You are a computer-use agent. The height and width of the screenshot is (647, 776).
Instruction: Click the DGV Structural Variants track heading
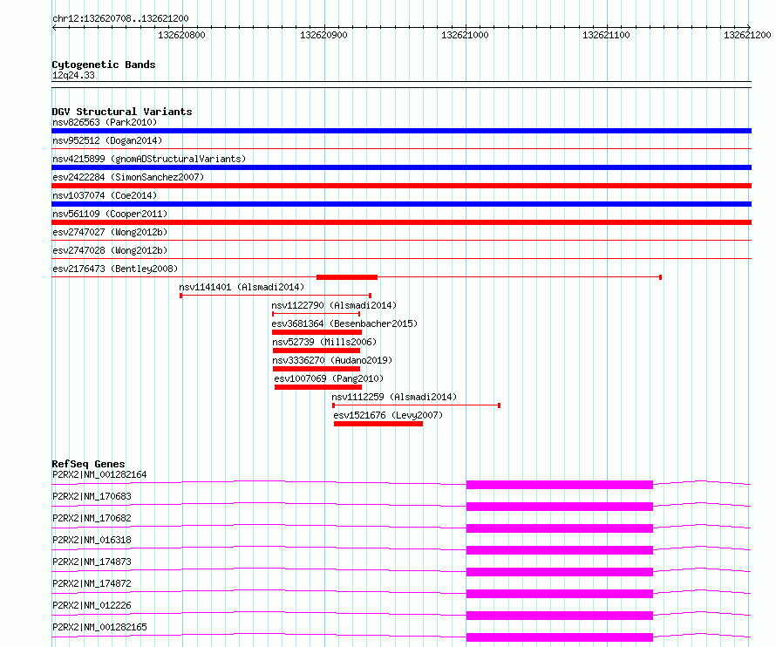(x=122, y=112)
